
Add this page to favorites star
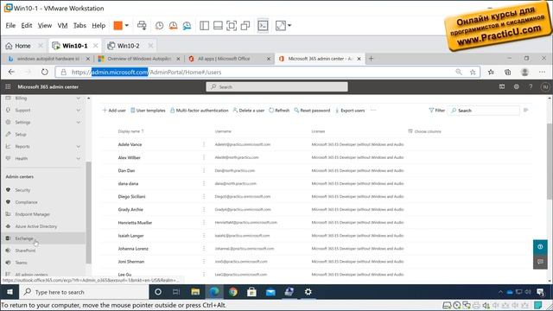tap(473, 72)
